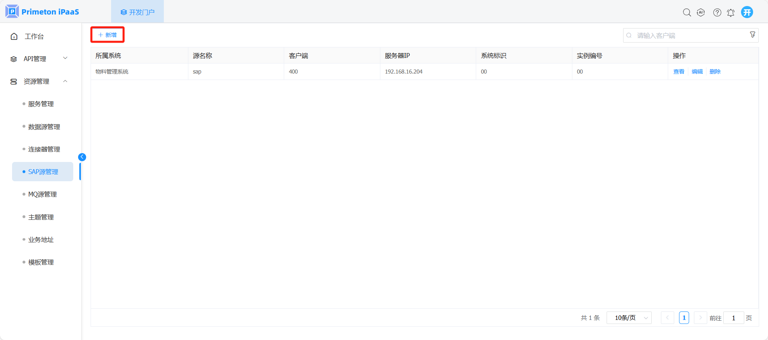Open the notifications bell
This screenshot has width=768, height=340.
[x=731, y=12]
